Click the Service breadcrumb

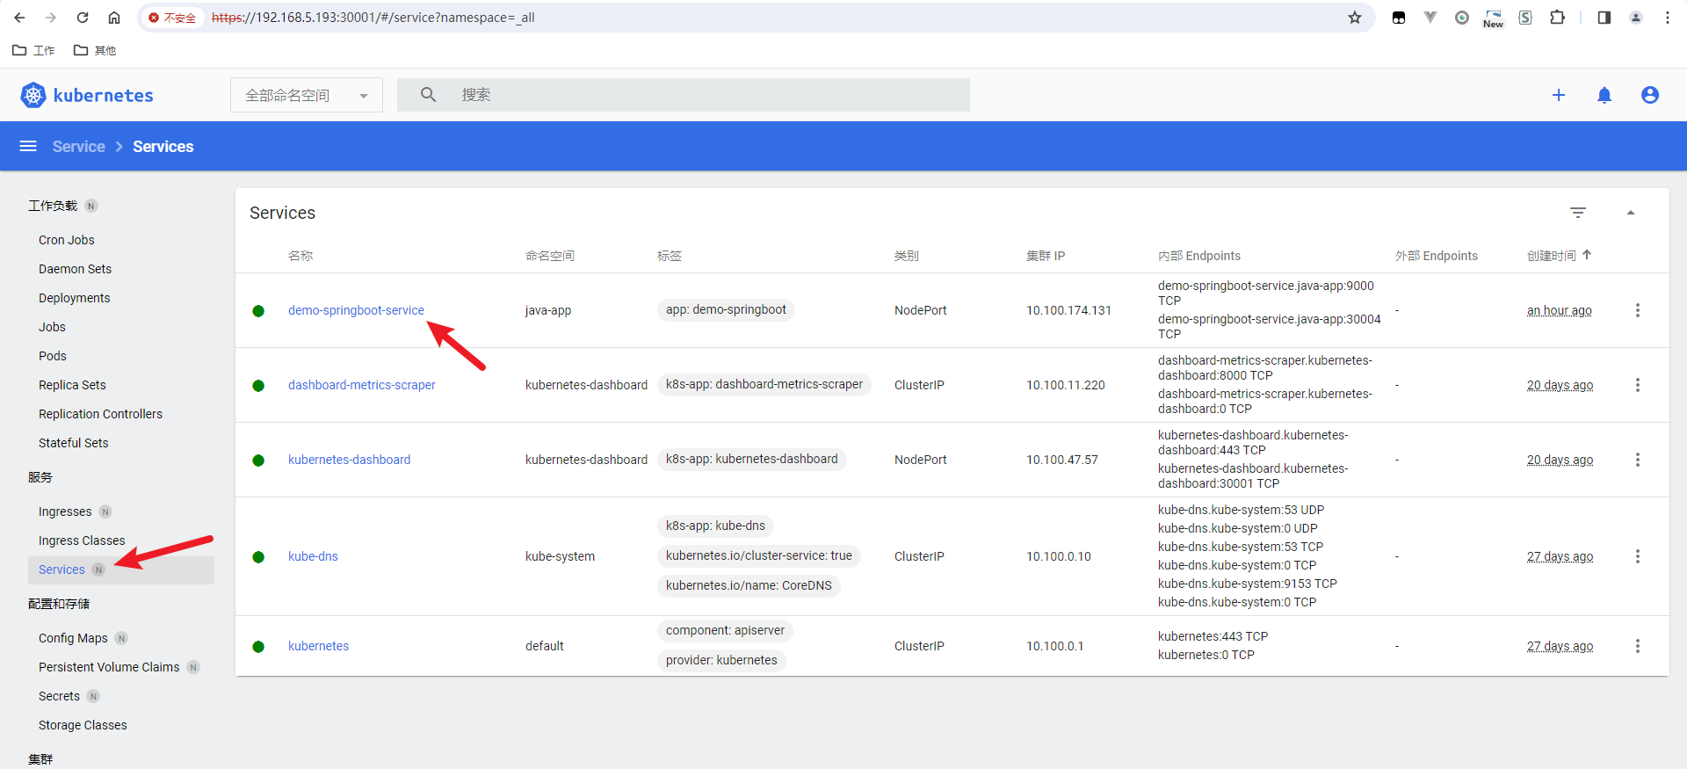[x=79, y=147]
